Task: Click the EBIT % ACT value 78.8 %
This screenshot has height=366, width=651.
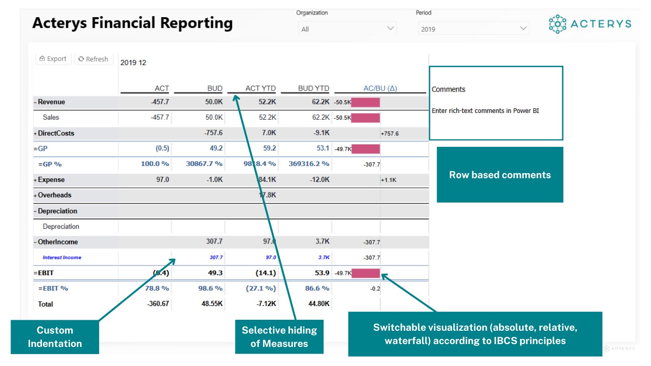Action: pyautogui.click(x=157, y=288)
